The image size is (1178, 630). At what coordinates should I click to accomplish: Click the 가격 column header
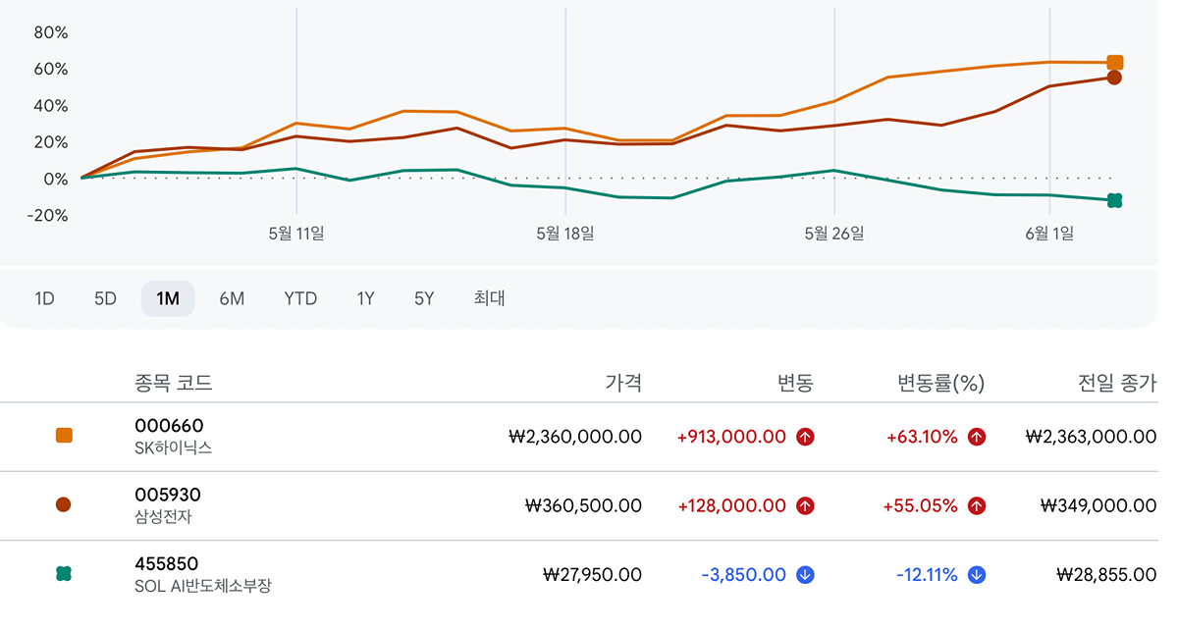coord(623,383)
